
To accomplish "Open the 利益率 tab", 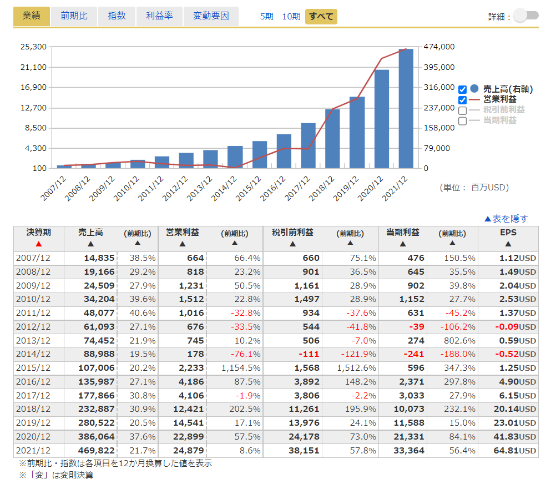I will (160, 16).
